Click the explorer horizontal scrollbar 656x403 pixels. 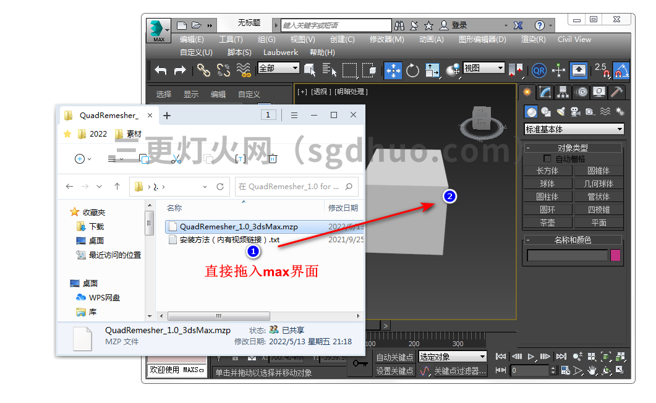(x=218, y=316)
